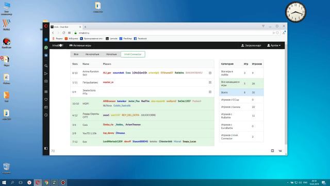This screenshot has width=330, height=186.
Task: Open the search icon in the Opera sidebar
Action: [x=46, y=66]
